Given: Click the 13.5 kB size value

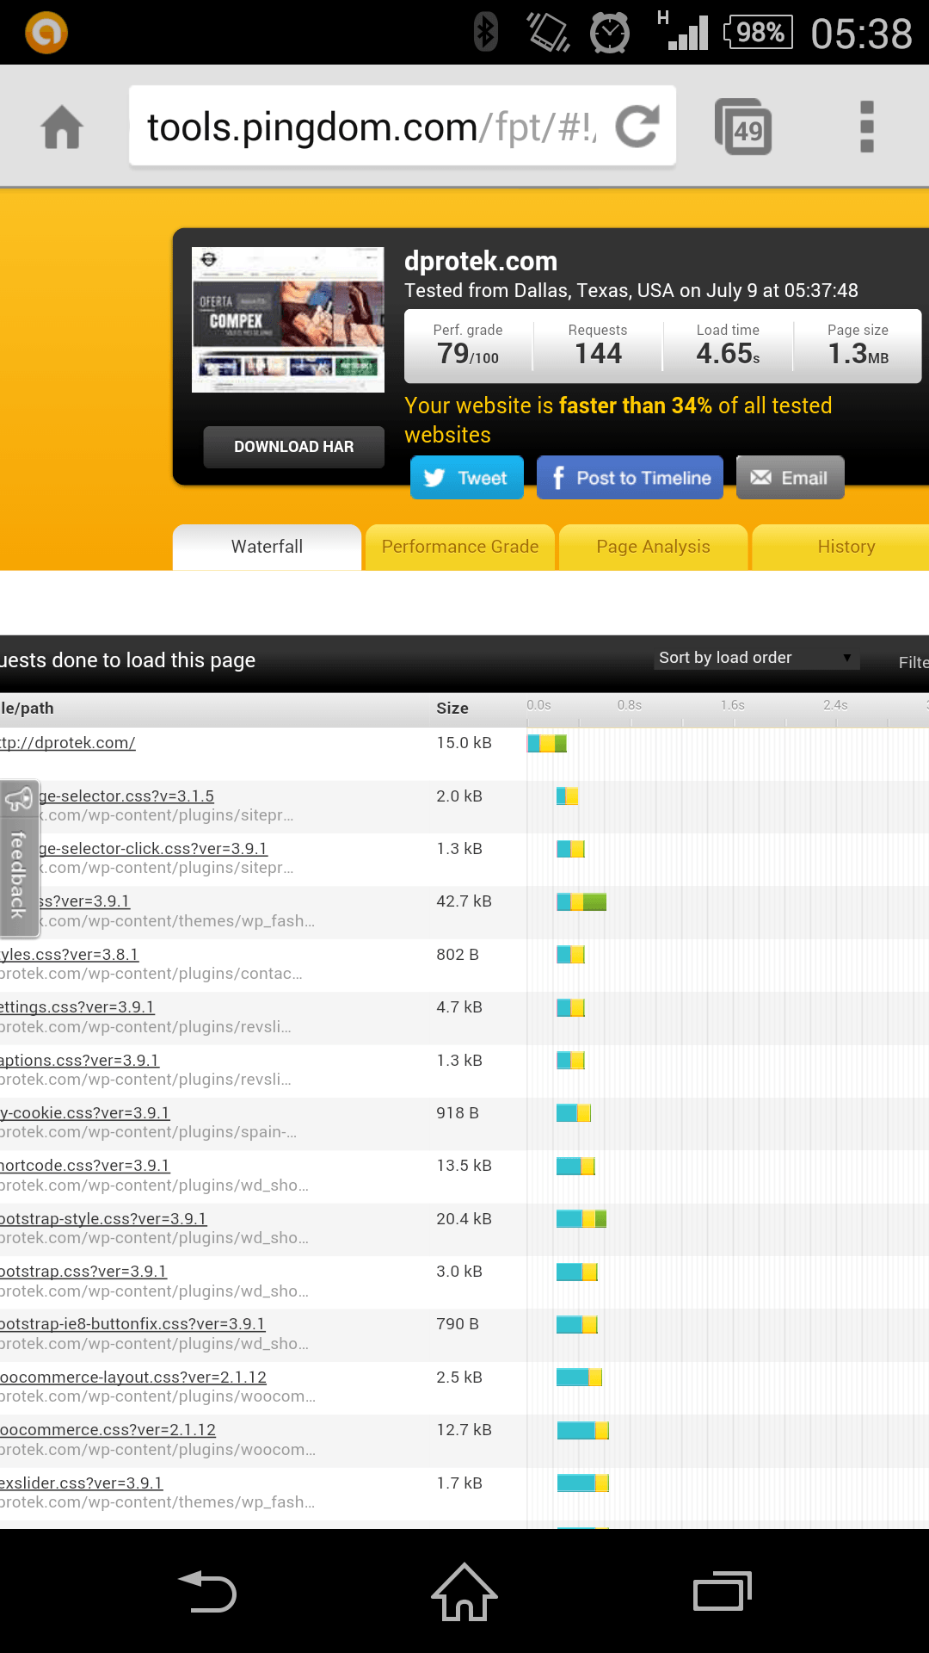Looking at the screenshot, I should pos(464,1165).
